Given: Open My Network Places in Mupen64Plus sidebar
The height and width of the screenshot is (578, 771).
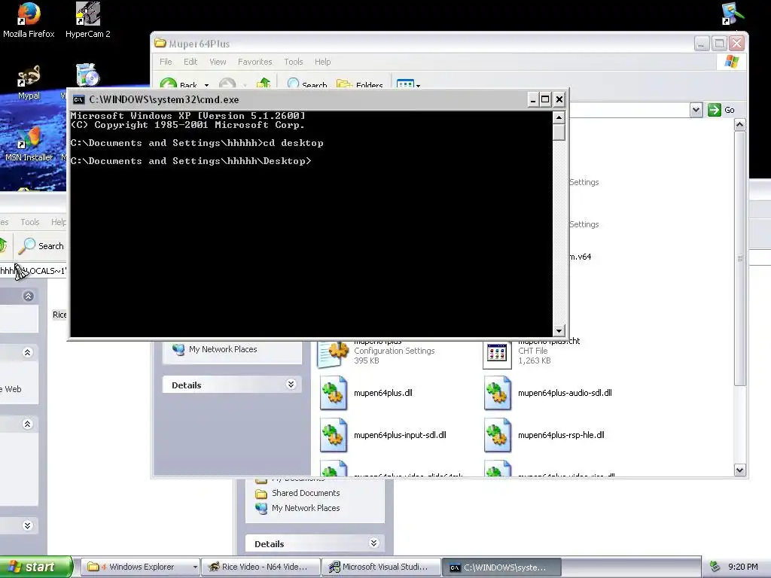Looking at the screenshot, I should coord(215,349).
